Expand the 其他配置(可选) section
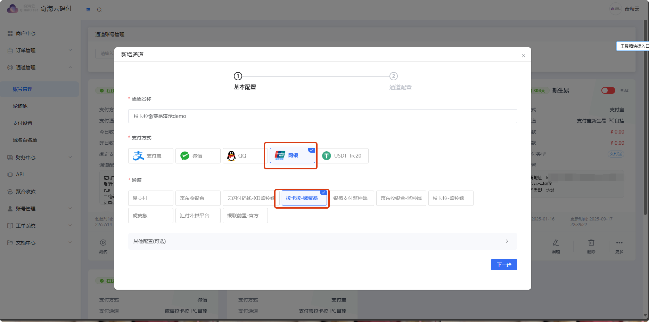The image size is (649, 322). (322, 241)
